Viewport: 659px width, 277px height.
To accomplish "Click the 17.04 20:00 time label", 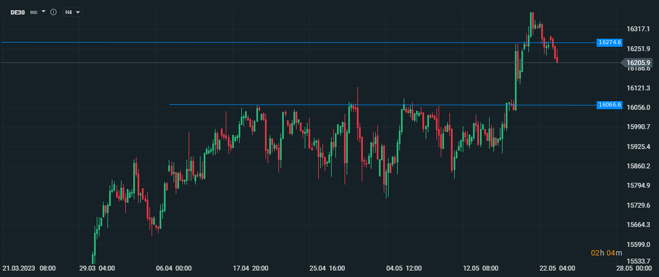I will point(250,268).
